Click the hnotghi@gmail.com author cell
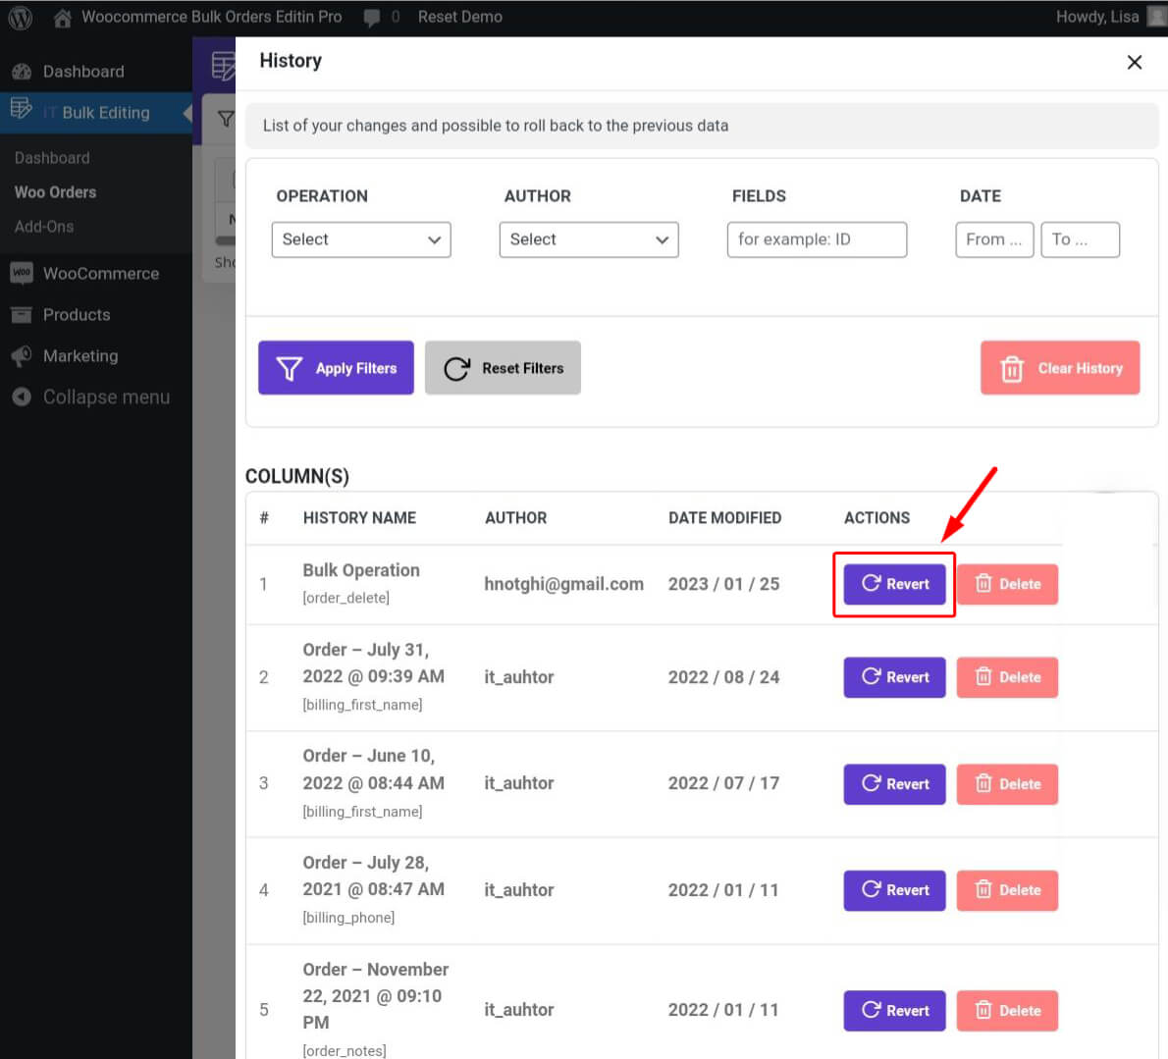Screen dimensions: 1168x1059 (x=564, y=584)
